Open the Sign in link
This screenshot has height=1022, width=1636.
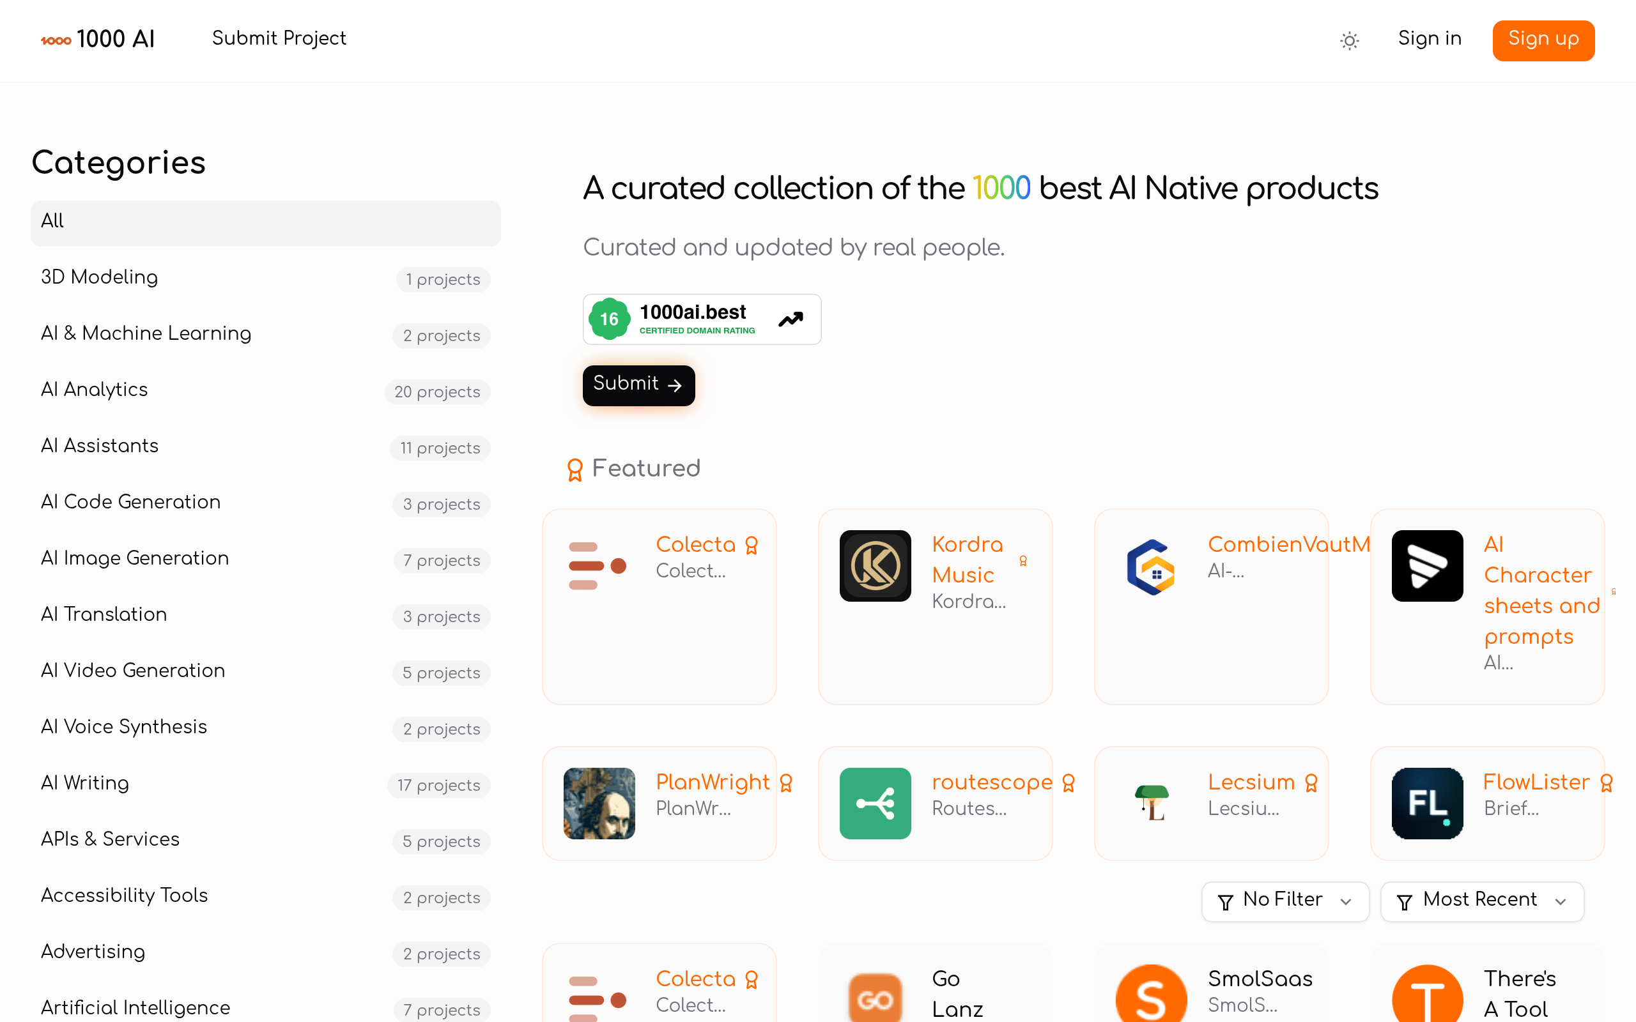pyautogui.click(x=1430, y=39)
